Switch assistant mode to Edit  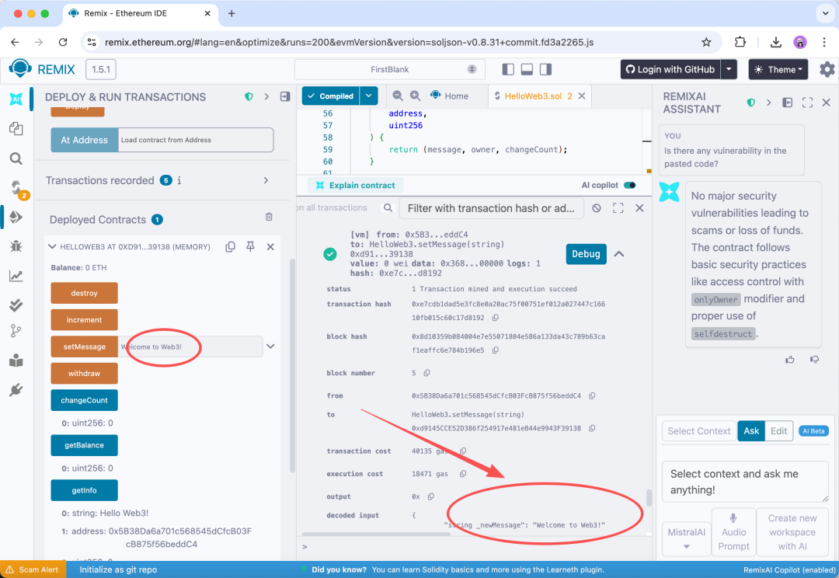click(778, 431)
